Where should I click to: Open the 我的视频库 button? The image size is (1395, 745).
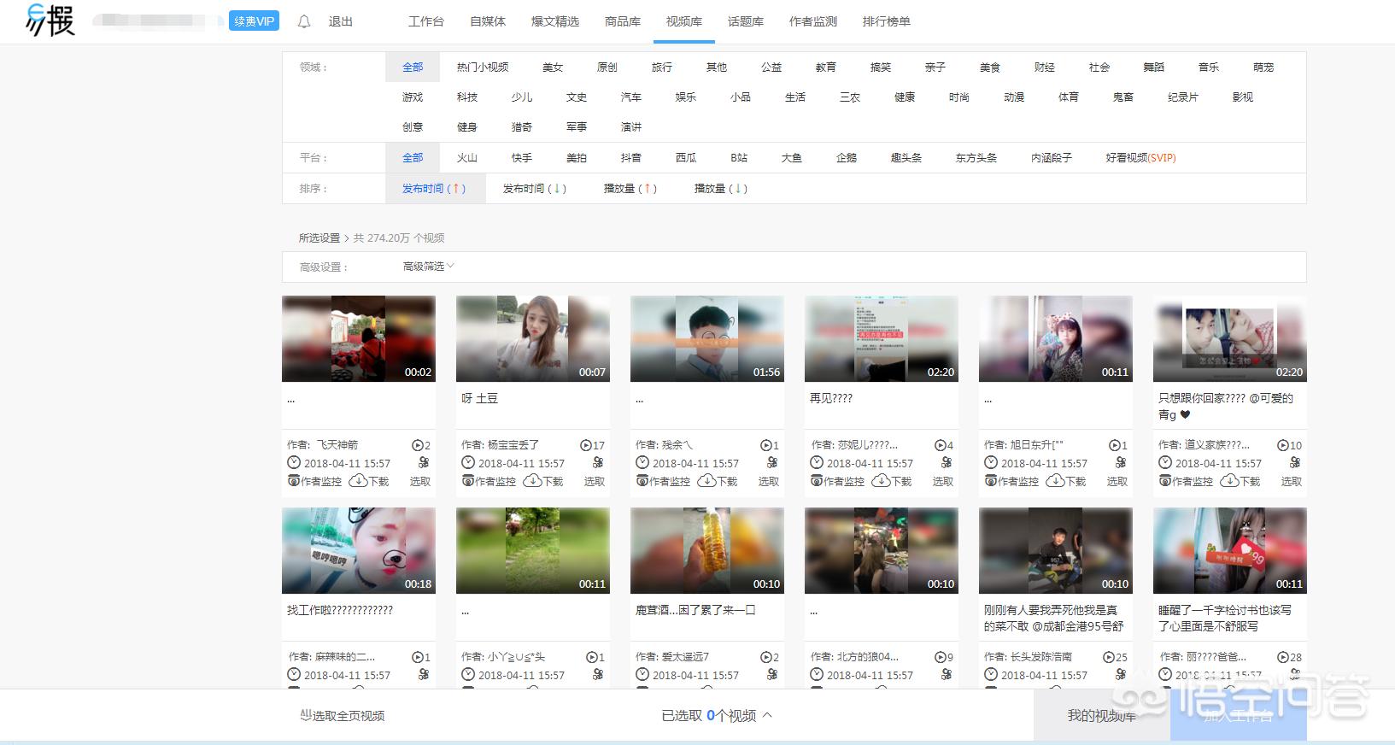pos(1101,715)
